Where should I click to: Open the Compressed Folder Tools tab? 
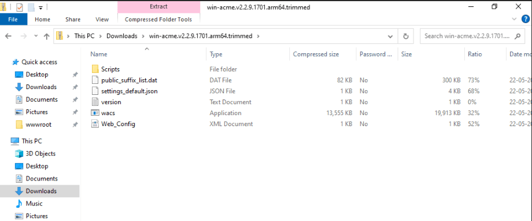158,19
